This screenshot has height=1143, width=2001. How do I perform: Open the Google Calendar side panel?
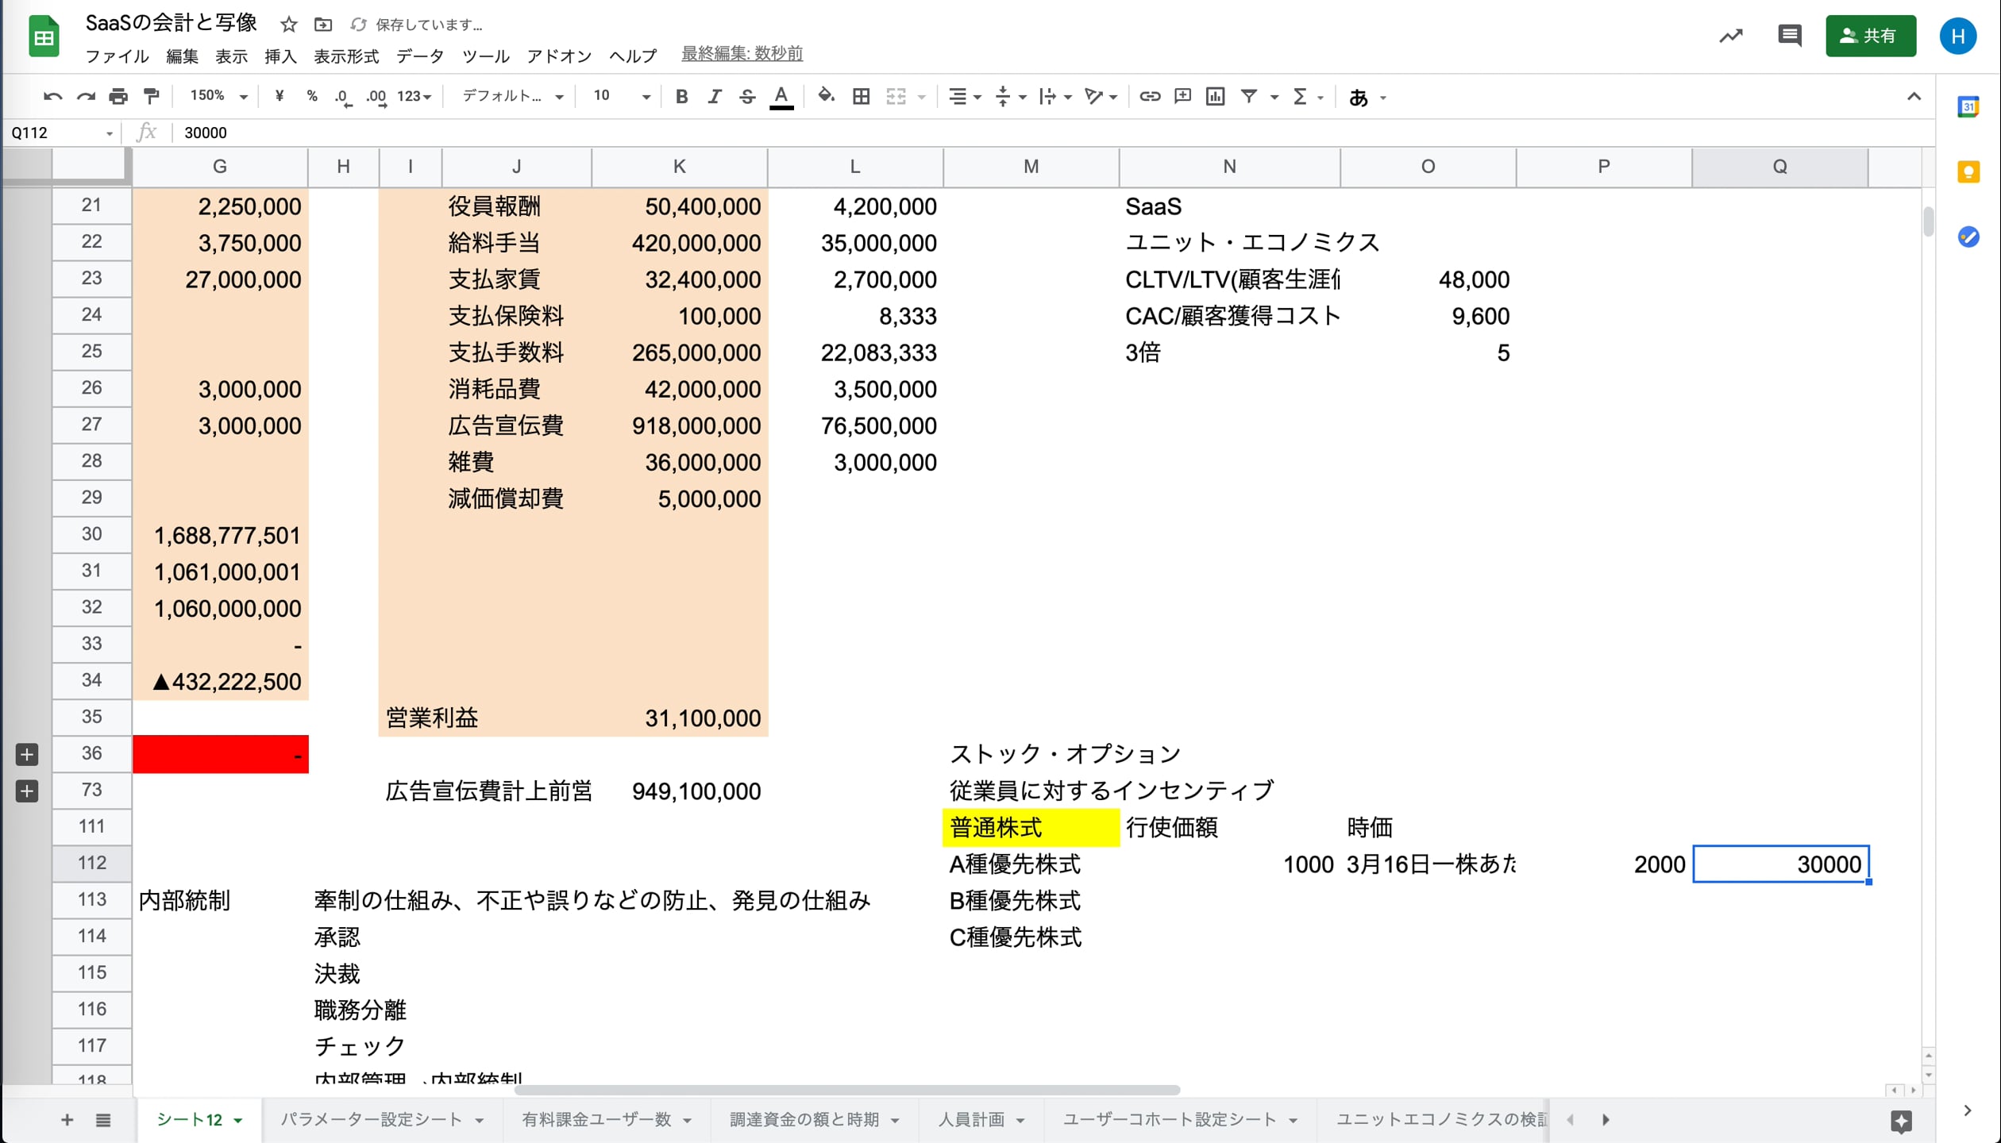point(1968,108)
